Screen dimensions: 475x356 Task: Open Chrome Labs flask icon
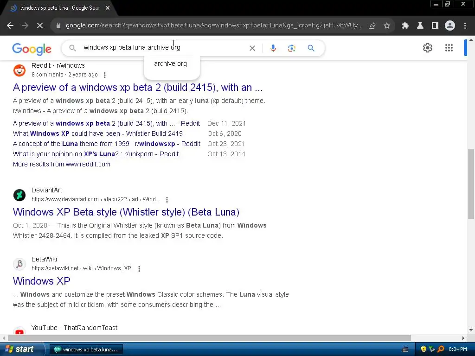(x=420, y=26)
